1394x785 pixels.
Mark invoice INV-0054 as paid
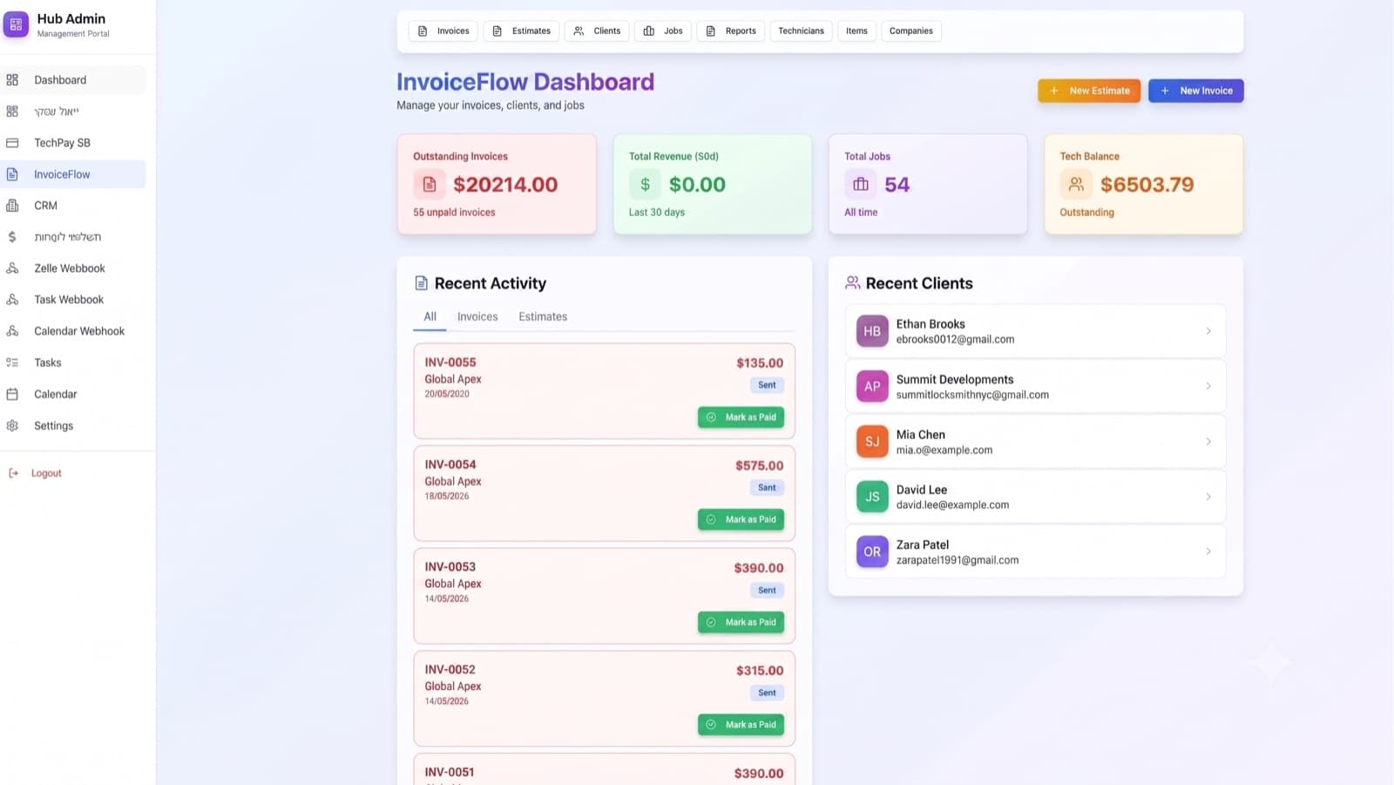[741, 519]
